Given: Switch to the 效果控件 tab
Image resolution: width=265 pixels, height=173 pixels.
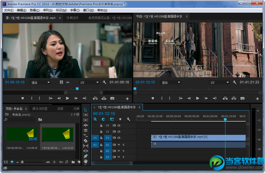Looking at the screenshot, I should pos(72,18).
